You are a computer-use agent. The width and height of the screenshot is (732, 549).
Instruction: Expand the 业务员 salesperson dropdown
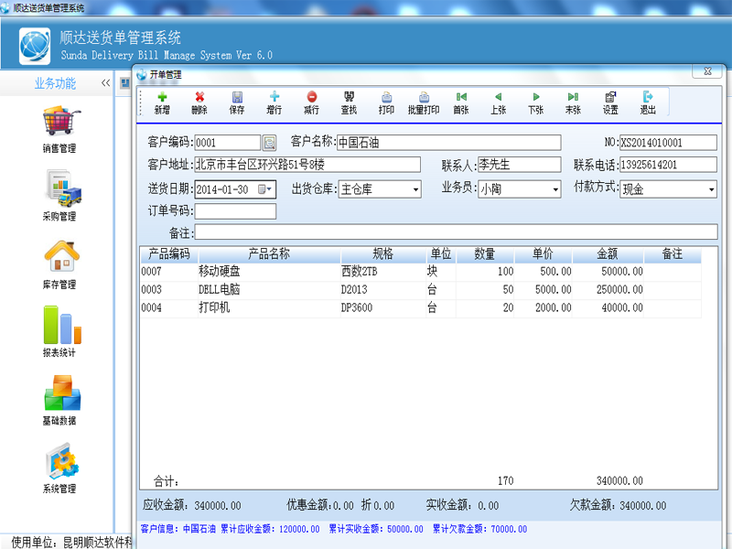coord(554,189)
